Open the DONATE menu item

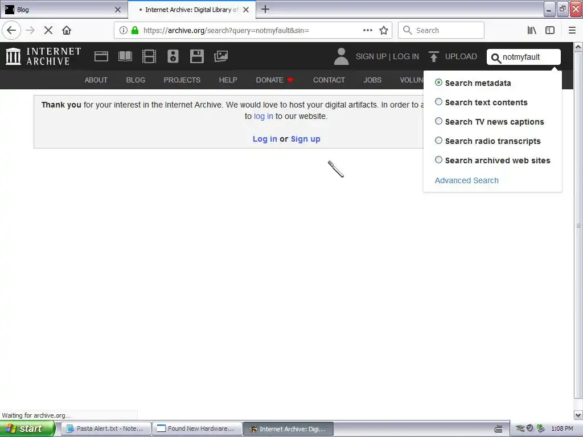[274, 80]
